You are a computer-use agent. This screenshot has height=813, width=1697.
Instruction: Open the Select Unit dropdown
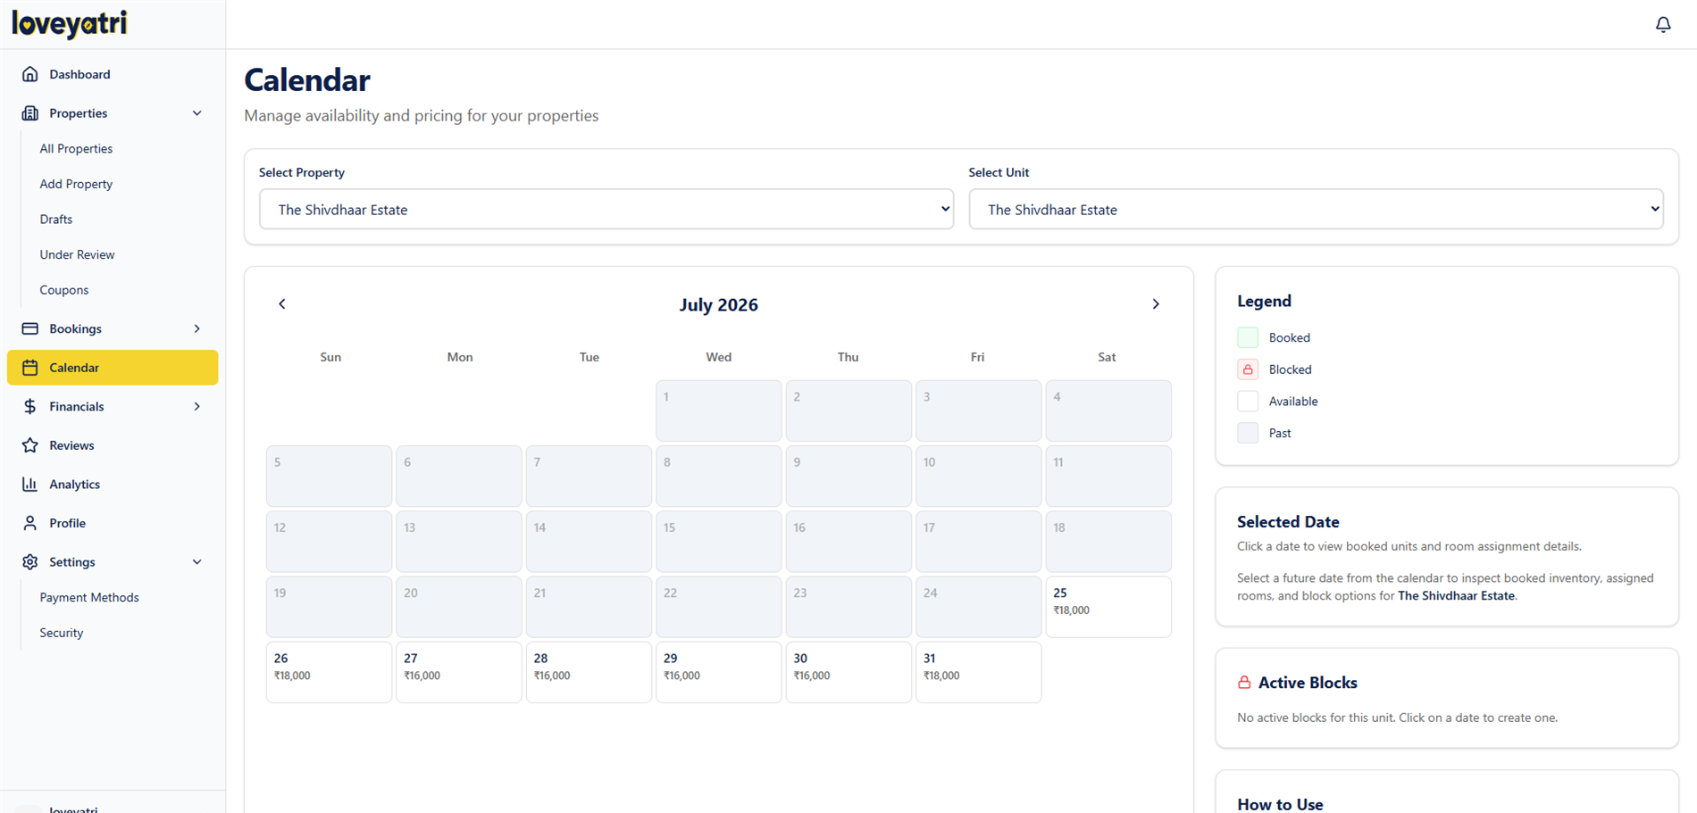(1316, 209)
